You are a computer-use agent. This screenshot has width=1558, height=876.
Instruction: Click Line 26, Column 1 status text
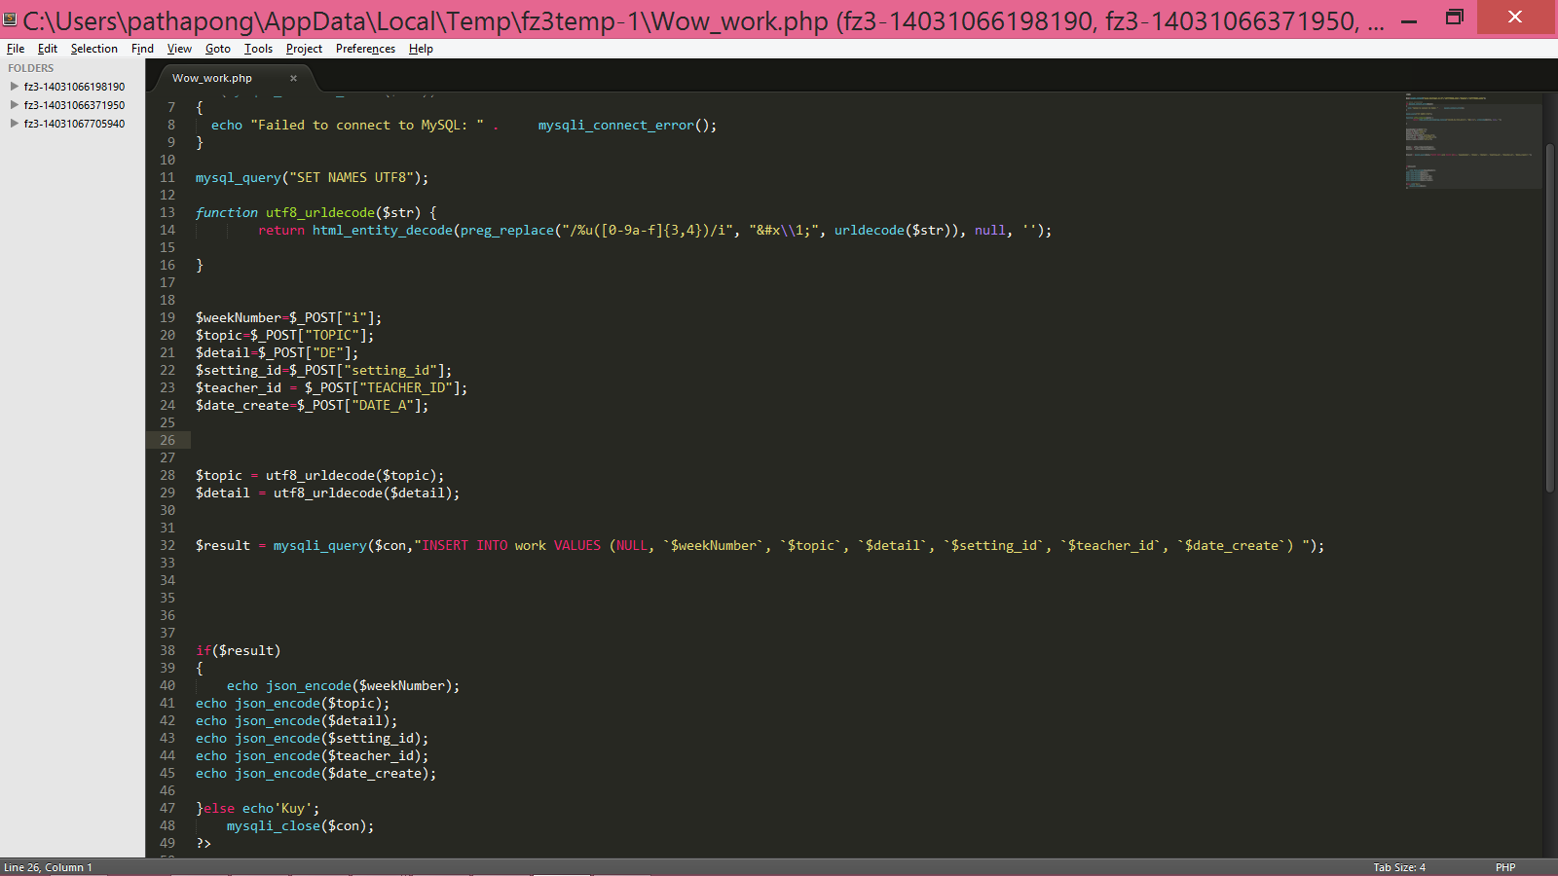click(49, 867)
